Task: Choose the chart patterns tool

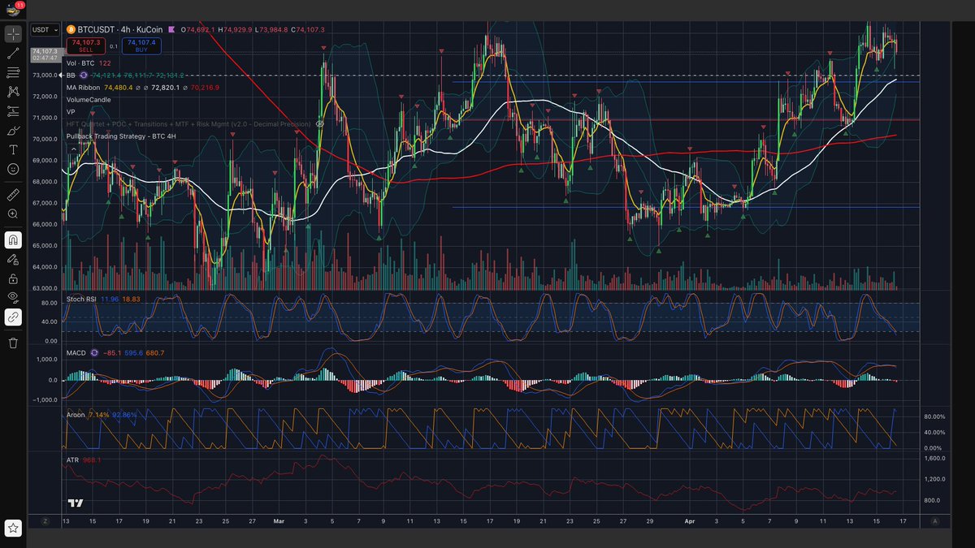Action: point(13,92)
